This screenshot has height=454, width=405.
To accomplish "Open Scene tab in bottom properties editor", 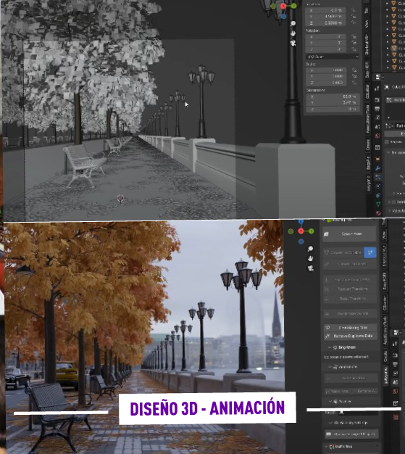I will 396,382.
